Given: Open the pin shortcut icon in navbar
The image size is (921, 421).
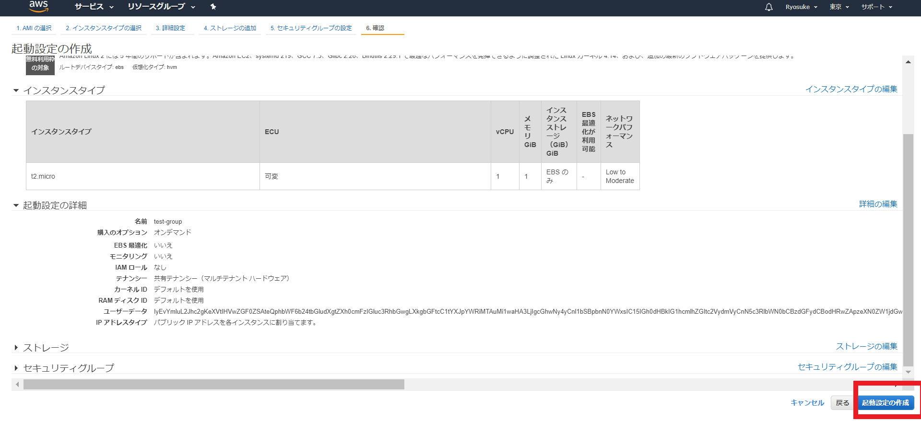Looking at the screenshot, I should 213,7.
